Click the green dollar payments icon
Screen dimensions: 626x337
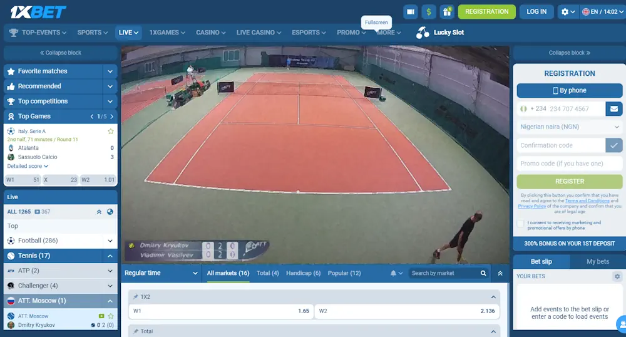coord(429,11)
